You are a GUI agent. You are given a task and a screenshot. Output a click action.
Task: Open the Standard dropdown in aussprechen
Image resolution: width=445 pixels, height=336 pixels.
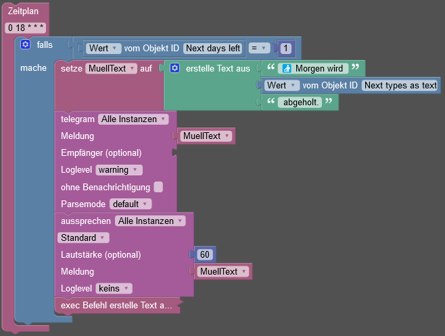[x=83, y=237]
